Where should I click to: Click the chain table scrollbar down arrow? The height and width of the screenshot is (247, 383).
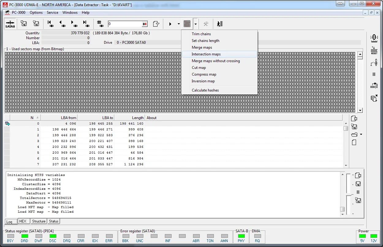[x=346, y=166]
